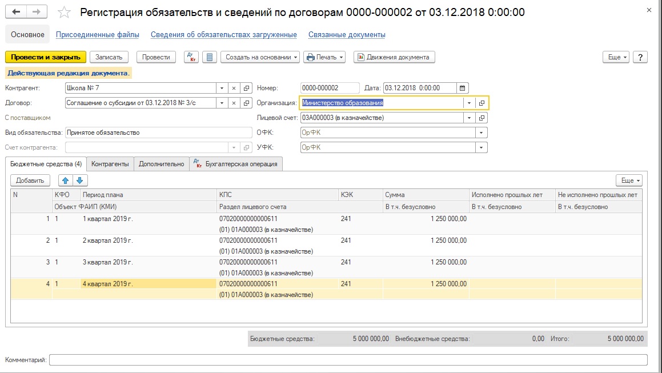The height and width of the screenshot is (373, 662).
Task: Expand the Счет контрагента dropdown
Action: pyautogui.click(x=234, y=147)
